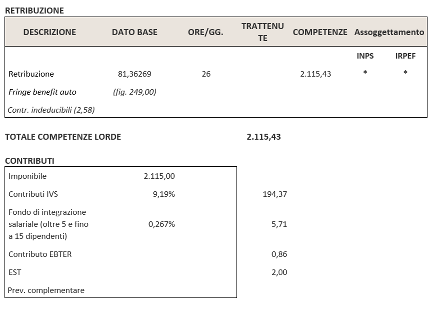Image resolution: width=431 pixels, height=319 pixels.
Task: Click the (fig. 249,00) value
Action: pos(134,92)
